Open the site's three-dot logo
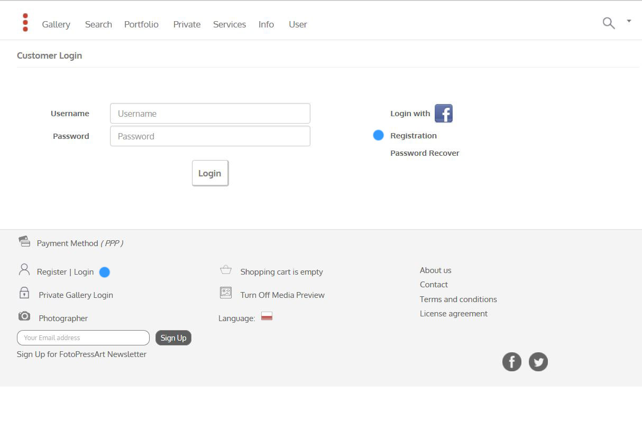 pos(25,23)
